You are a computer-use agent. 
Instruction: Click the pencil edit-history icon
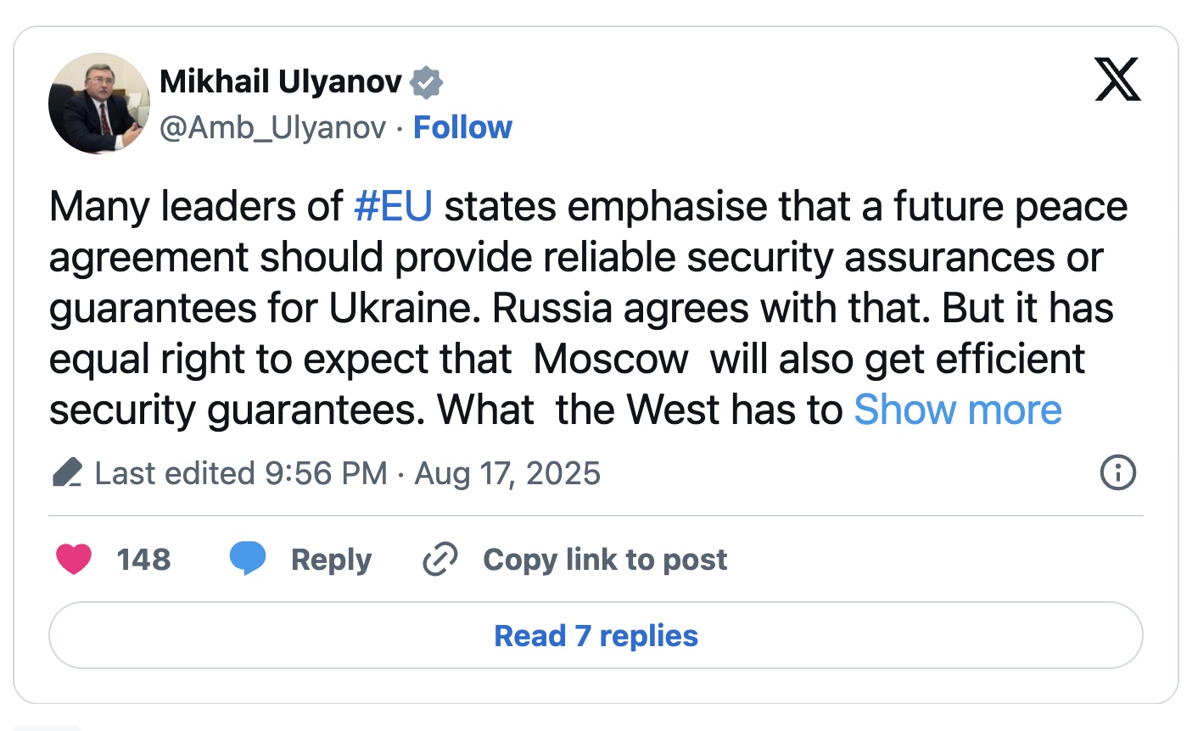(67, 473)
